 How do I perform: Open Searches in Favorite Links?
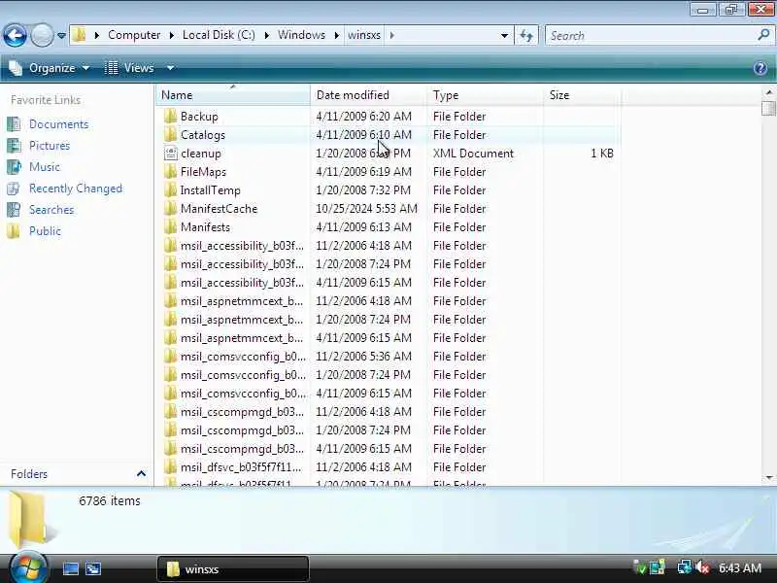click(x=51, y=210)
